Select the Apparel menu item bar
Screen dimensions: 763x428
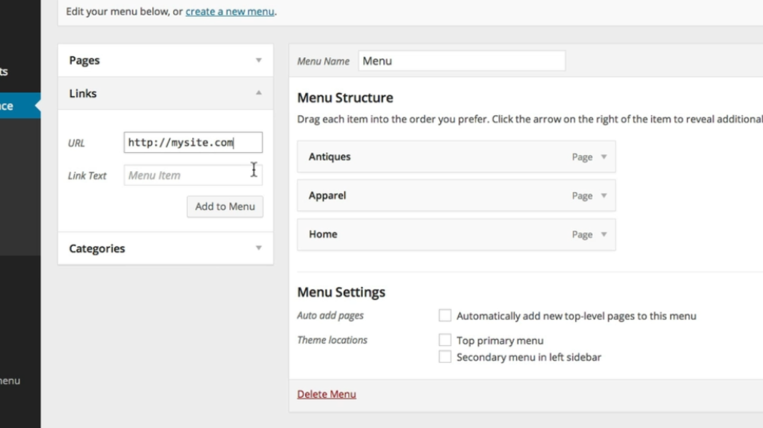(430, 196)
